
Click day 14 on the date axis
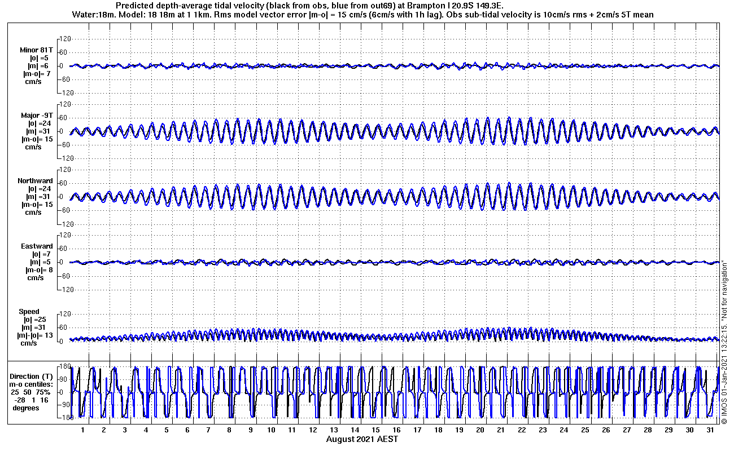click(355, 430)
